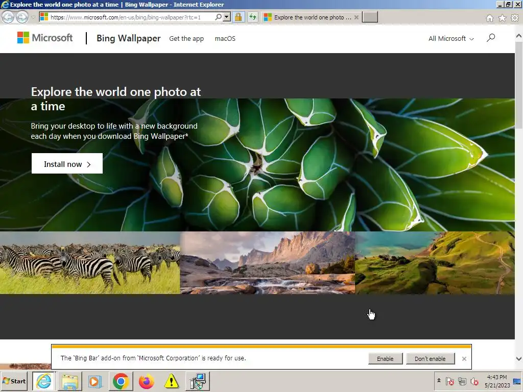Click the yellow warning triangle taskbar icon
The image size is (523, 392).
[171, 381]
